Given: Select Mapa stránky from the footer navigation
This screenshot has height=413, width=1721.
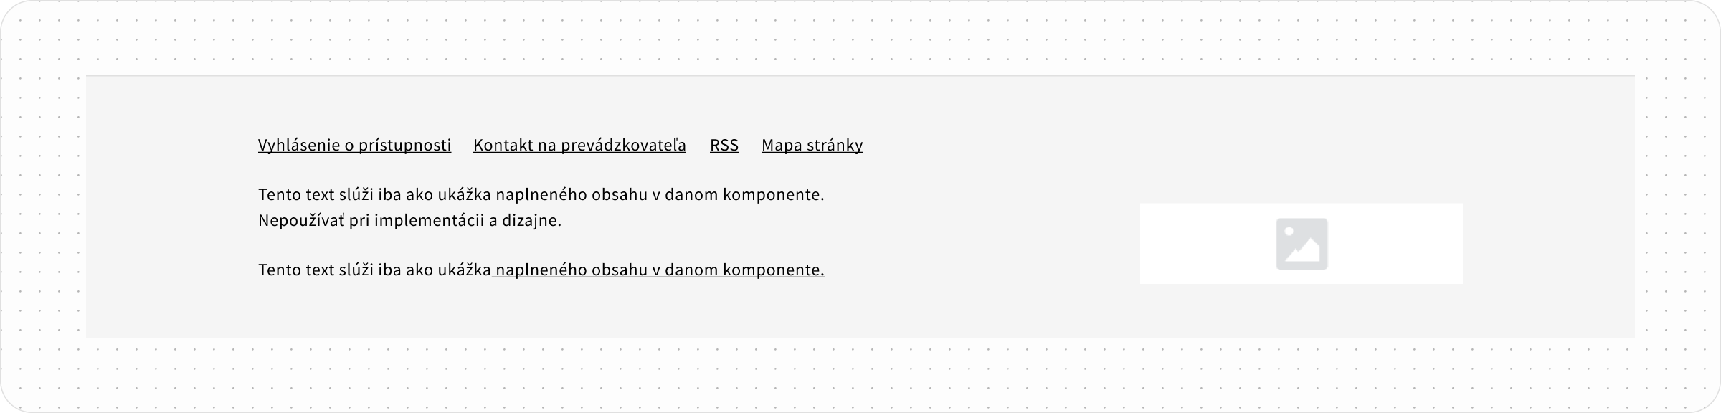Looking at the screenshot, I should pyautogui.click(x=812, y=145).
